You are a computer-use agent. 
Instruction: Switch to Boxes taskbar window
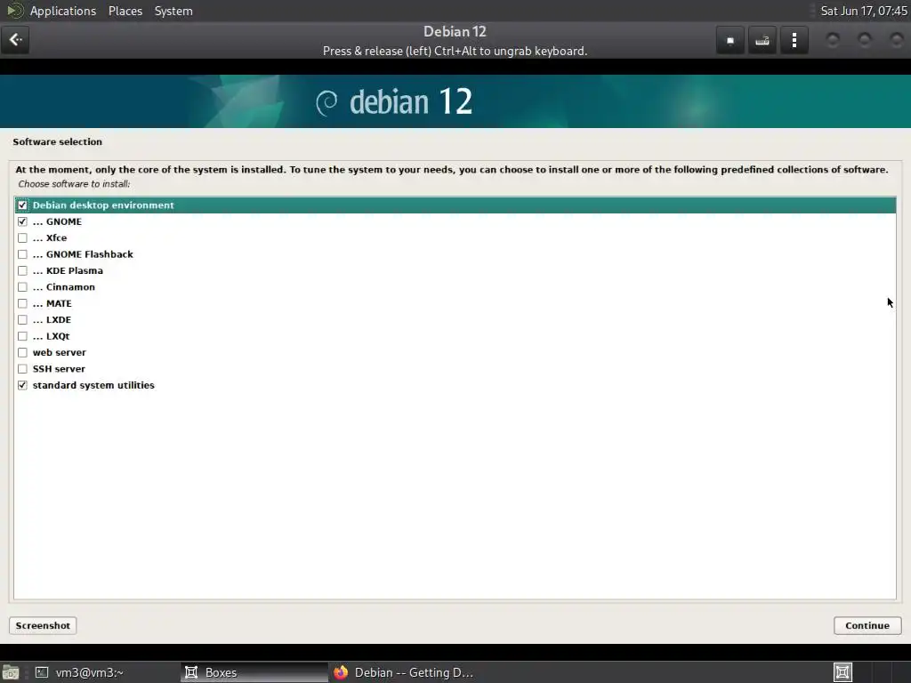254,672
